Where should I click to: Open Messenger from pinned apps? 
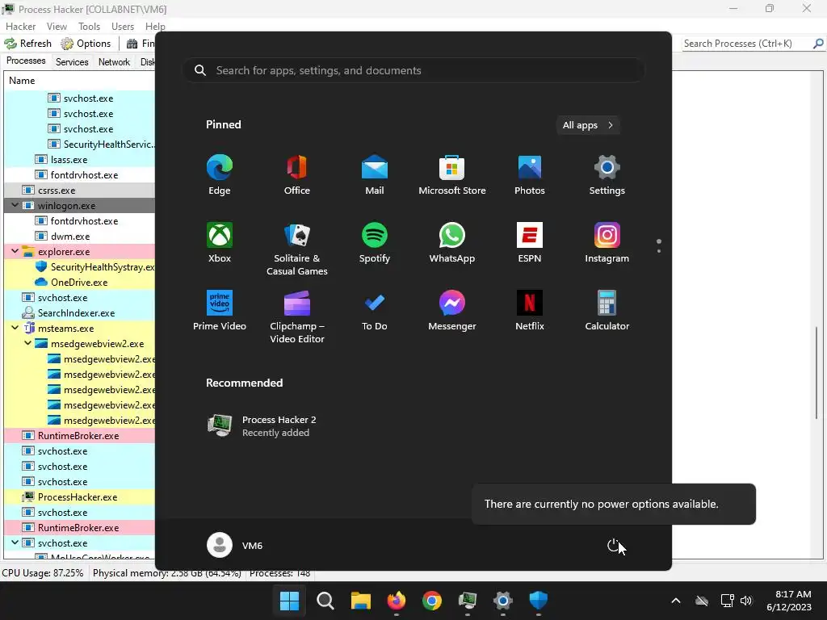pyautogui.click(x=452, y=311)
